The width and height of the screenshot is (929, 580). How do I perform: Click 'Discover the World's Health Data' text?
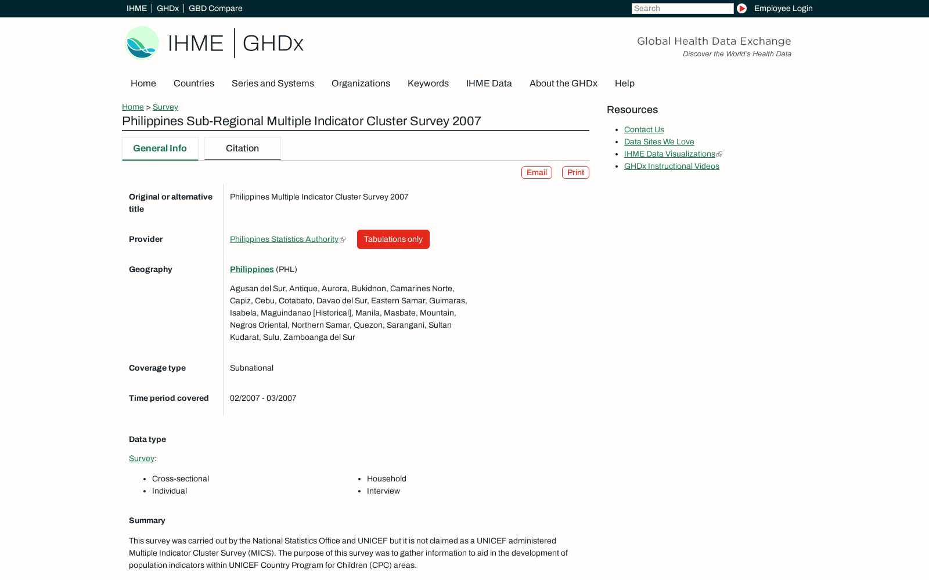pos(737,54)
